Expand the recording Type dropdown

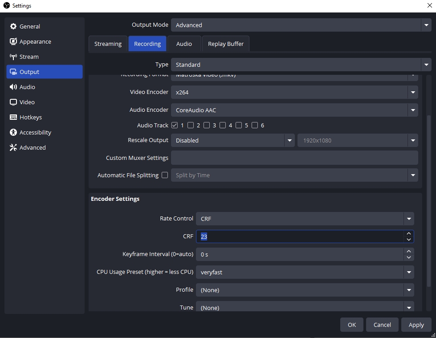click(x=301, y=65)
